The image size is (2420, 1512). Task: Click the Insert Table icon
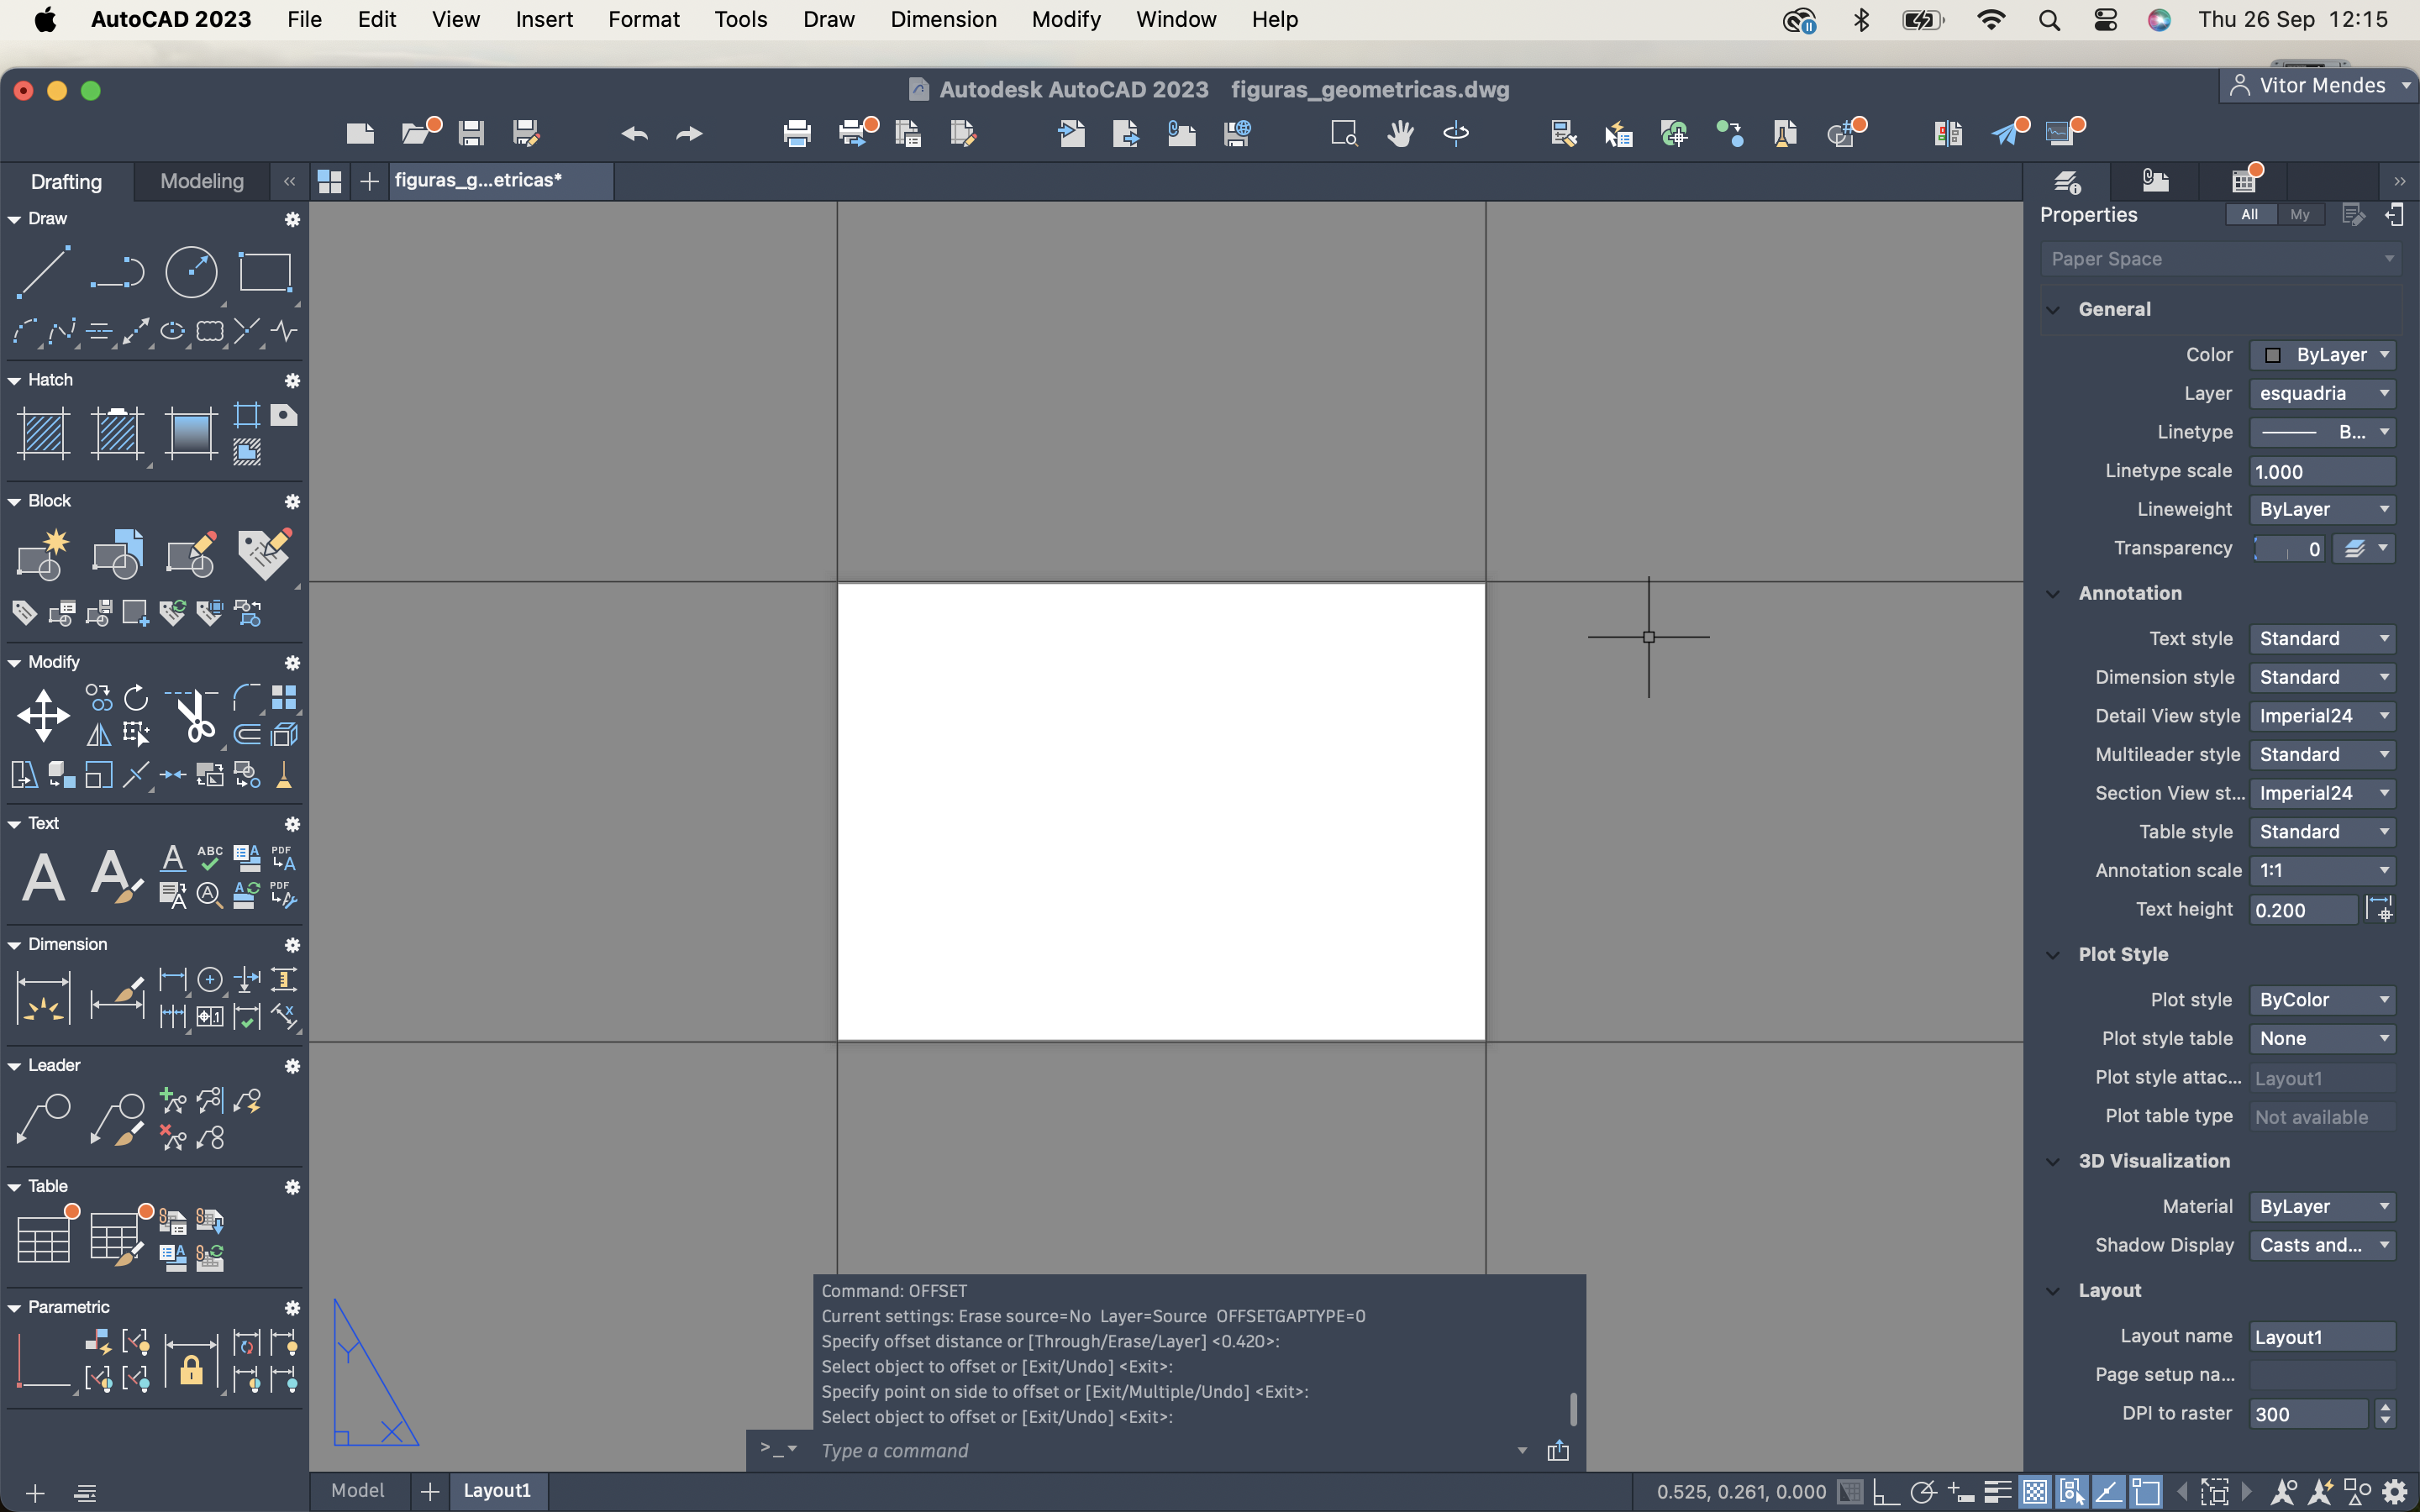coord(43,1240)
